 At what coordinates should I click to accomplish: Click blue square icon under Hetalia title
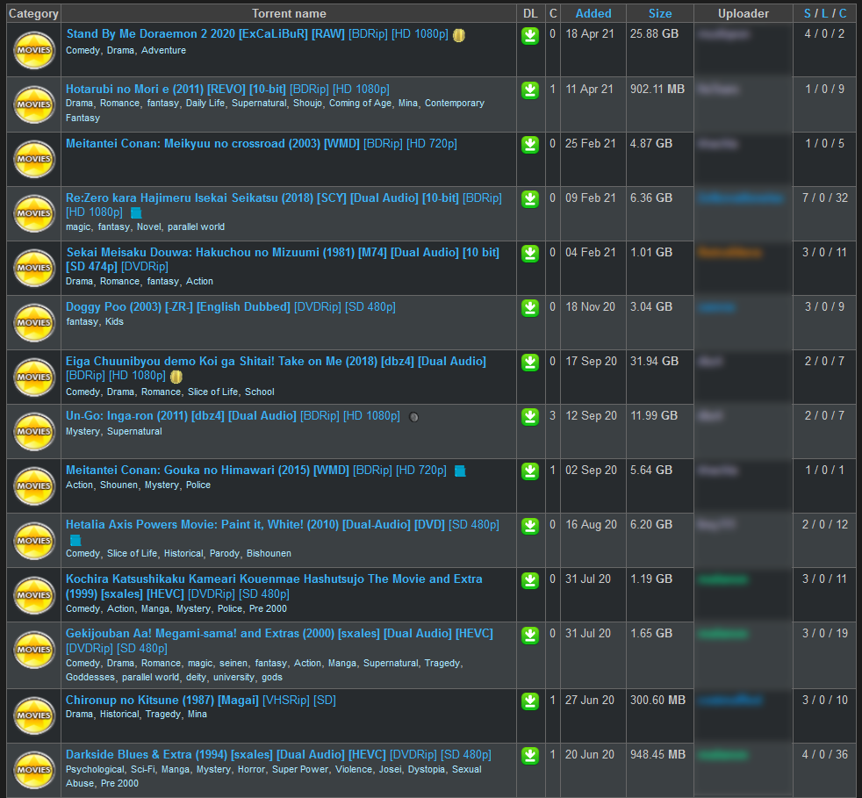75,540
